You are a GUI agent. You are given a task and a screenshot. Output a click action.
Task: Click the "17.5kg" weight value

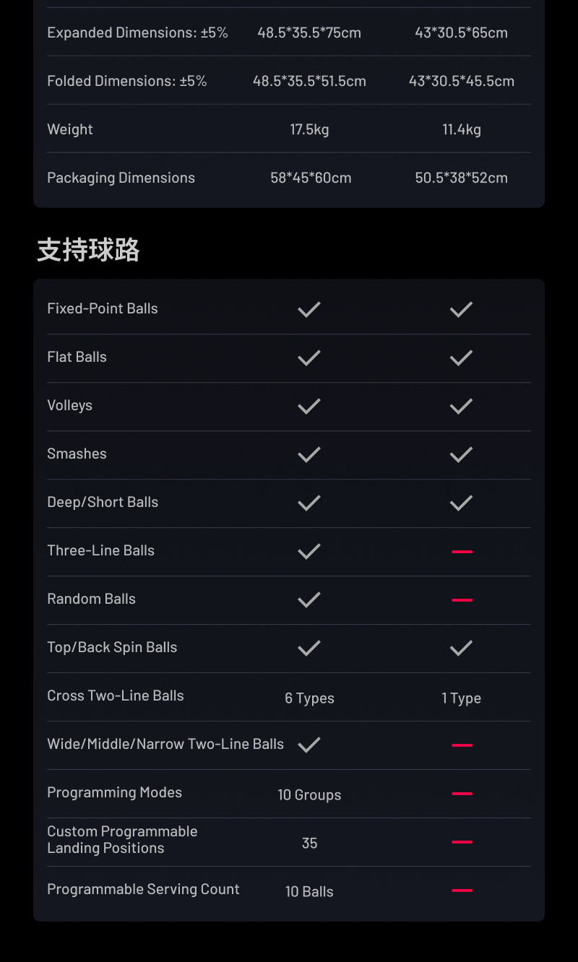tap(309, 129)
